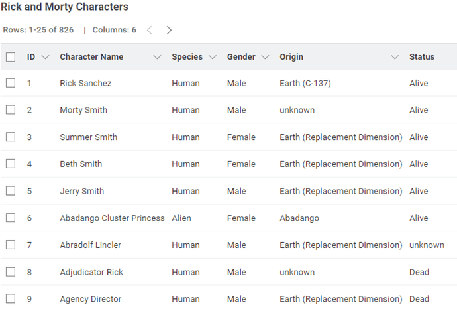
Task: Check the Agency Director row checkbox
Action: pyautogui.click(x=11, y=299)
